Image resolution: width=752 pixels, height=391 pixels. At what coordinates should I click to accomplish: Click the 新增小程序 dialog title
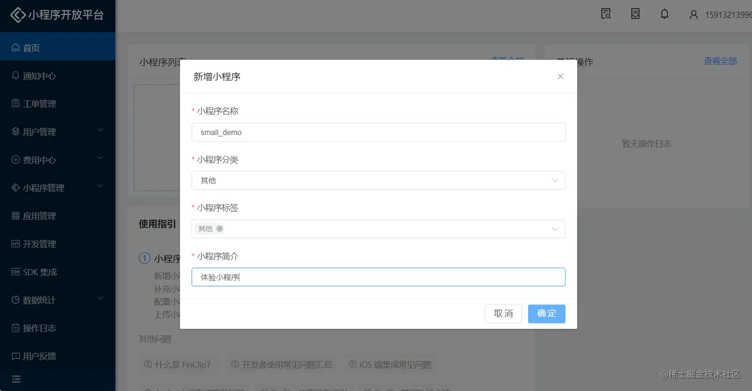217,77
